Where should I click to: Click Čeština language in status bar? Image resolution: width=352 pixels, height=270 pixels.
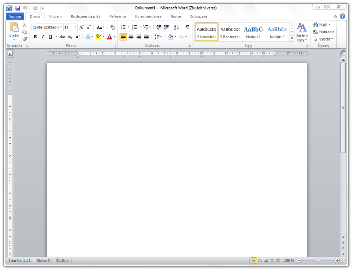(62, 261)
